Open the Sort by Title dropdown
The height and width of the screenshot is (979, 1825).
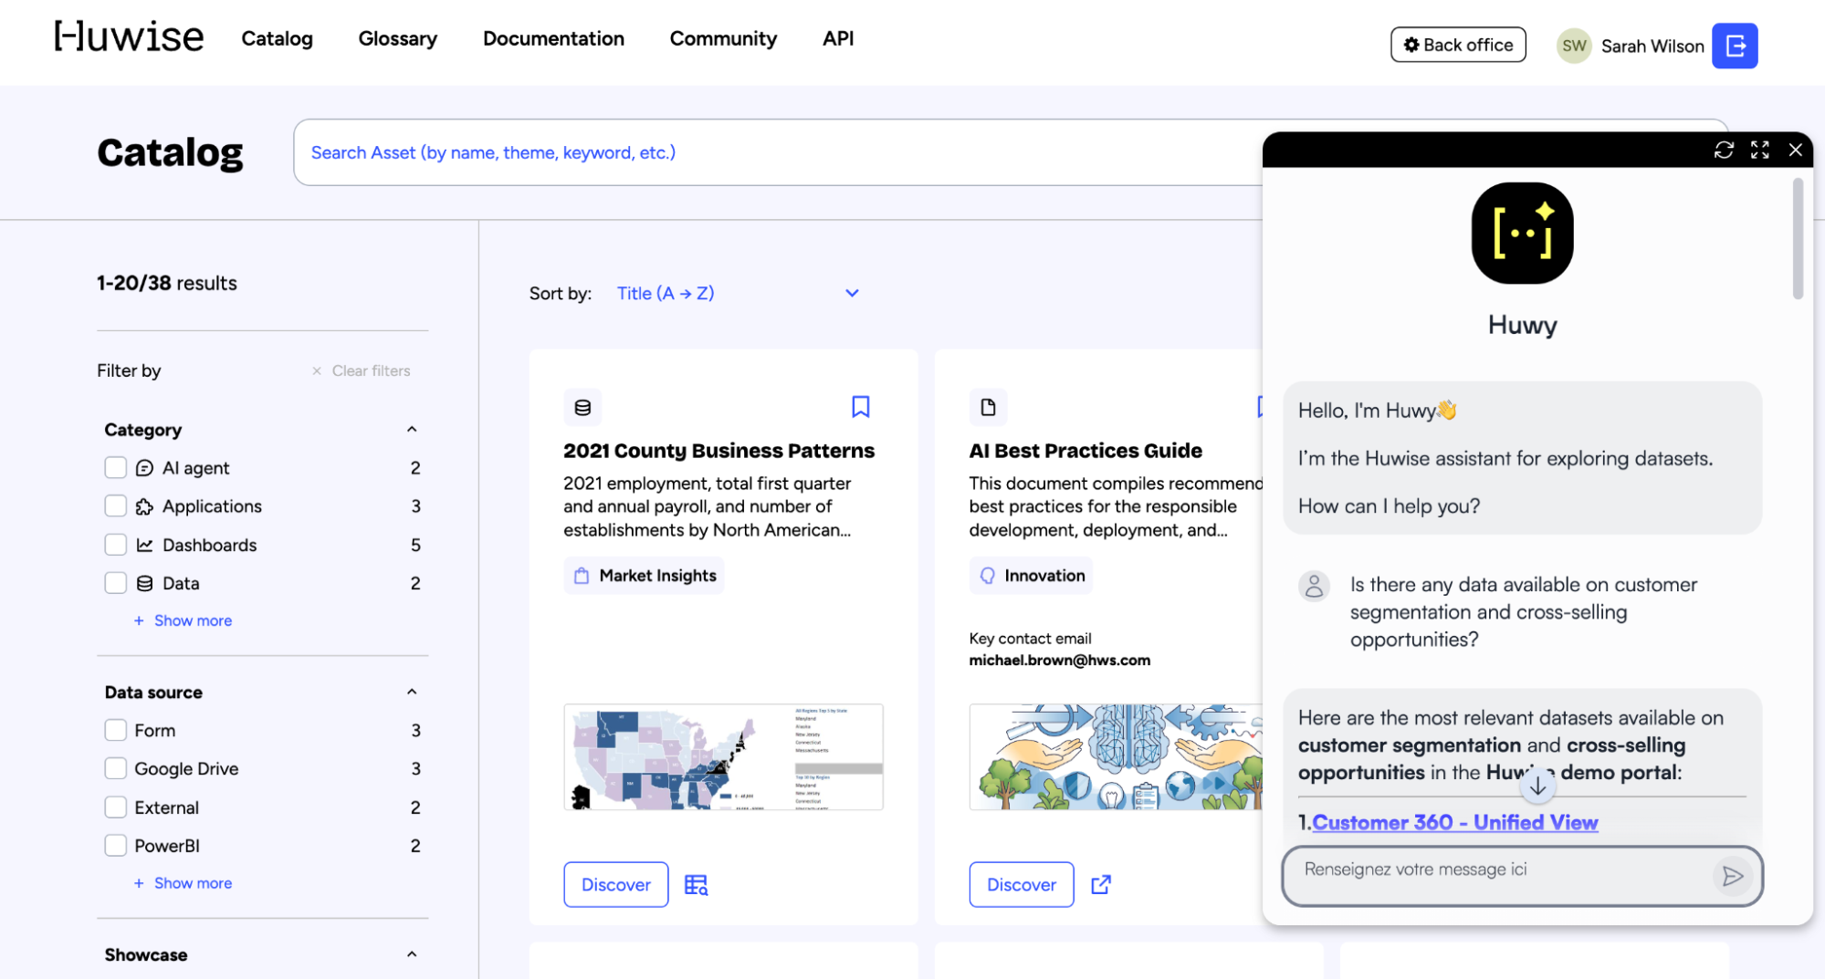click(x=738, y=294)
